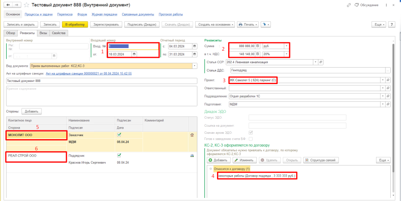Switch to the Визы tab

pyautogui.click(x=43, y=33)
